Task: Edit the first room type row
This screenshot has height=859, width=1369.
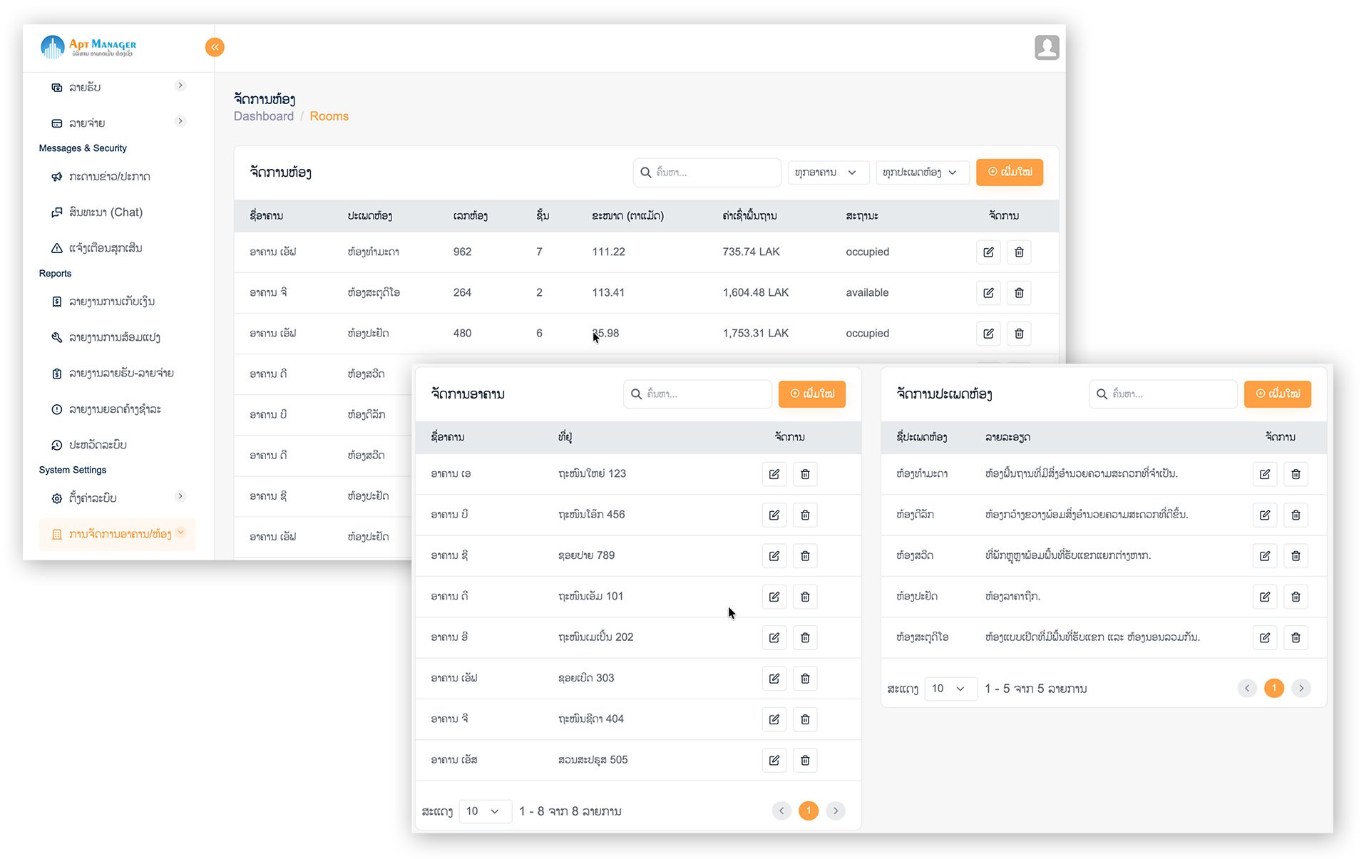Action: pos(1264,474)
